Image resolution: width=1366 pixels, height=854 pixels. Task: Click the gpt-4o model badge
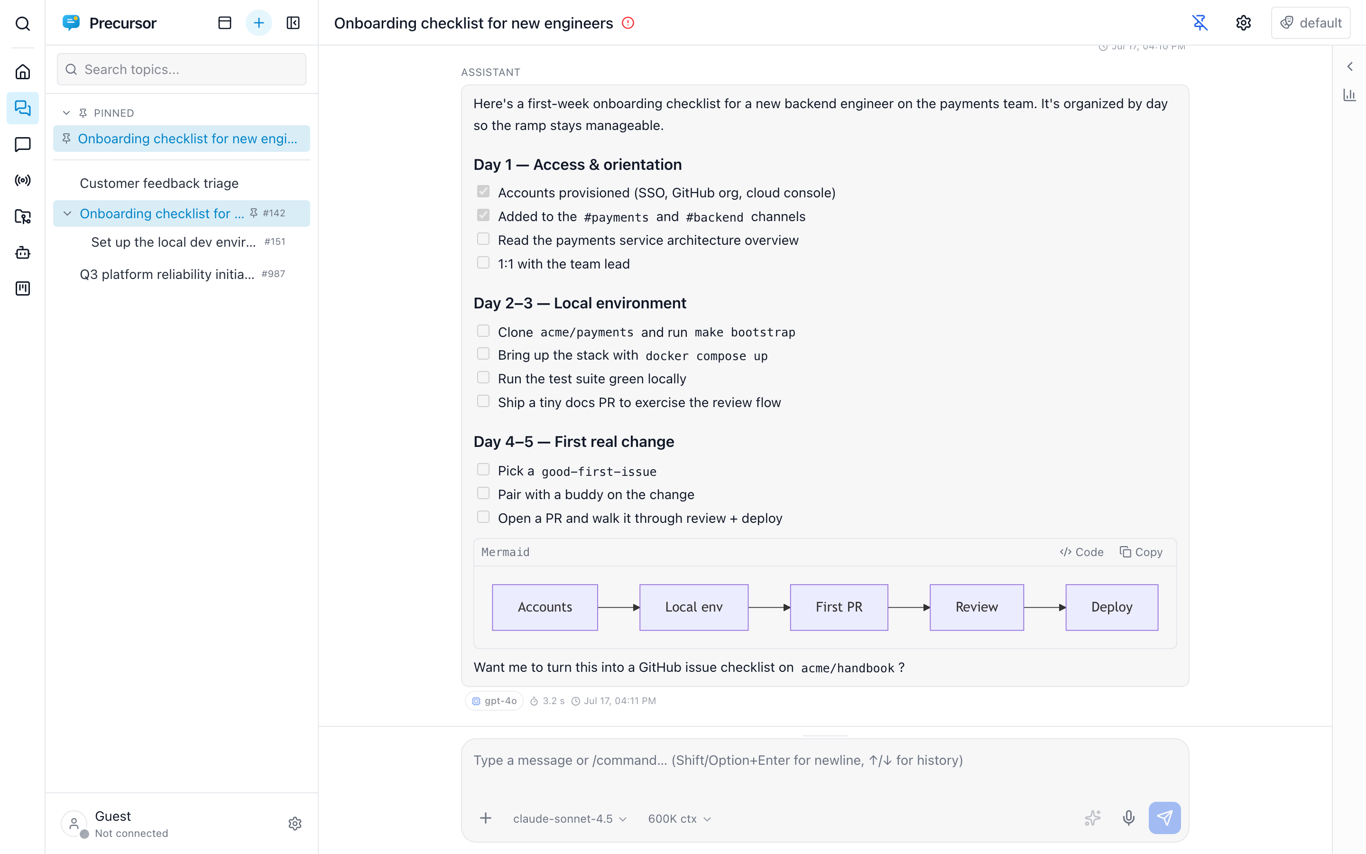pyautogui.click(x=495, y=701)
